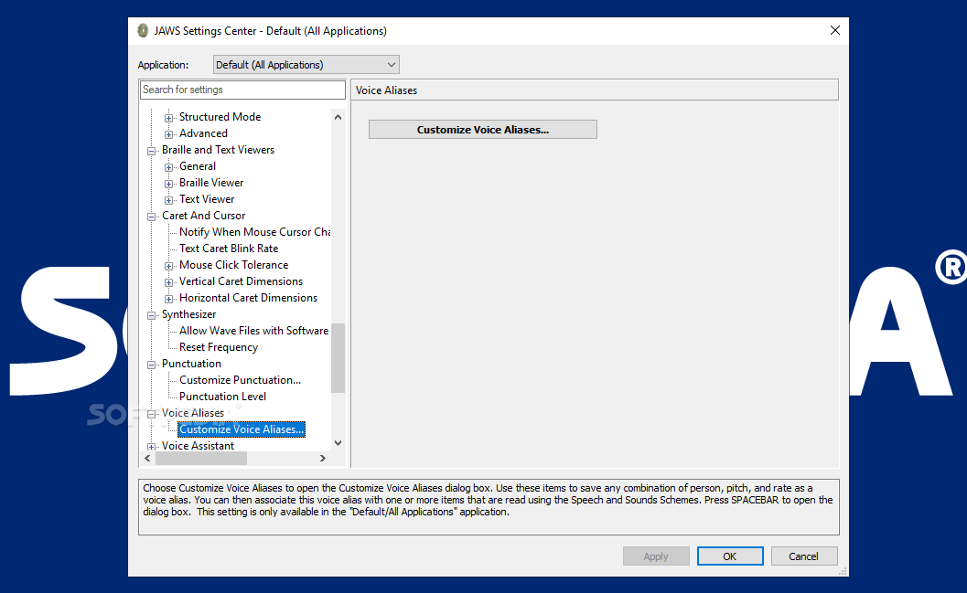Expand the Mouse Click Tolerance node

[168, 266]
